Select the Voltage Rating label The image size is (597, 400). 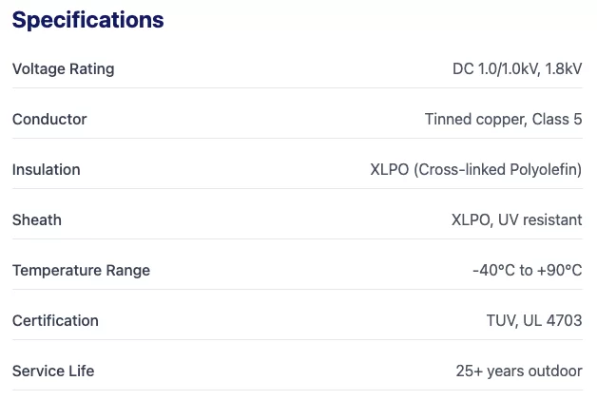tap(63, 69)
